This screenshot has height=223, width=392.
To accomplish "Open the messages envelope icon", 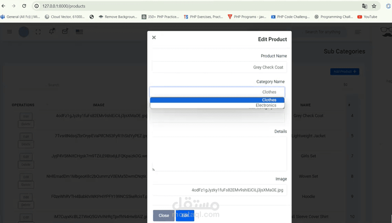I will click(x=65, y=31).
